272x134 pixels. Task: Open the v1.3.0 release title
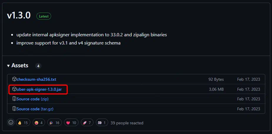click(19, 16)
